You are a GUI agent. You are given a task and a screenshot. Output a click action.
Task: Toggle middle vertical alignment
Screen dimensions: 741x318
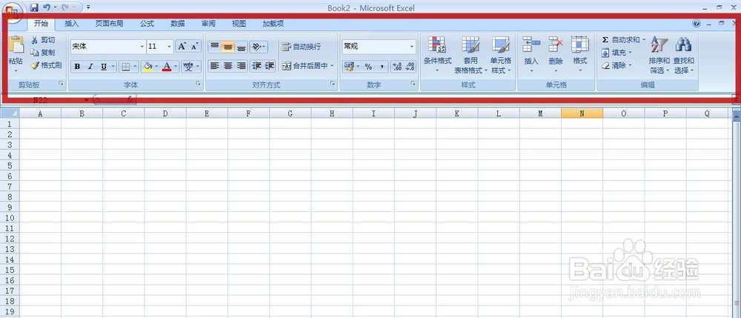coord(227,46)
